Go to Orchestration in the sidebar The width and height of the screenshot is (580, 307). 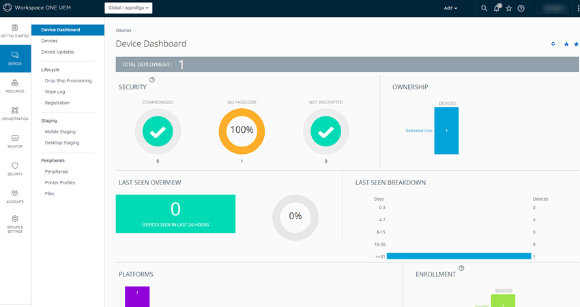(15, 114)
